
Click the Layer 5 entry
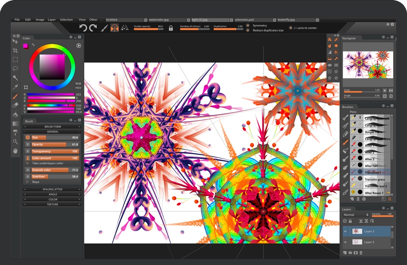point(369,242)
